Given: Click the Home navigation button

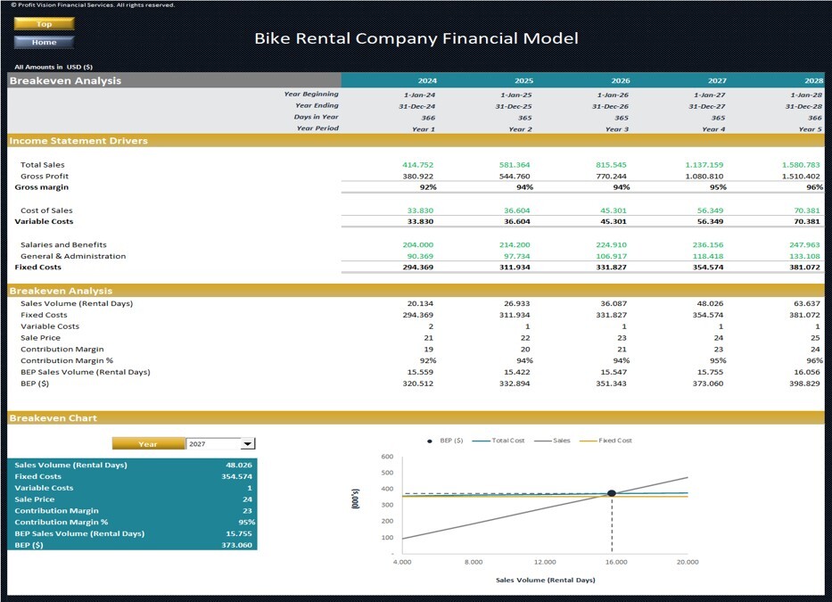Looking at the screenshot, I should (44, 42).
